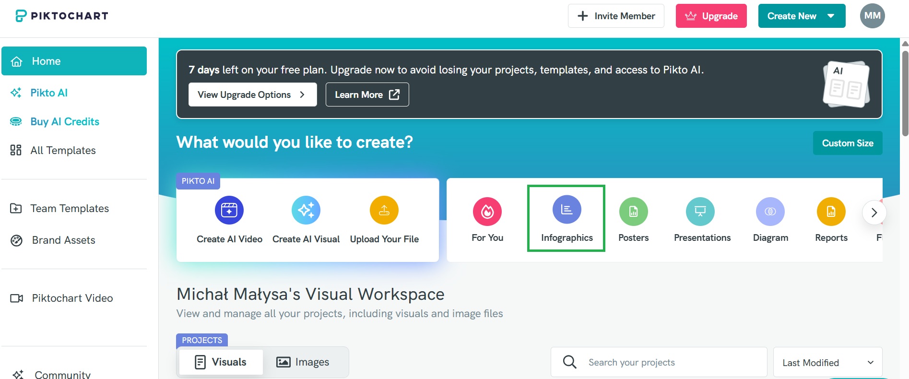Switch to the Images tab
Viewport: 909px width, 379px height.
click(x=303, y=362)
